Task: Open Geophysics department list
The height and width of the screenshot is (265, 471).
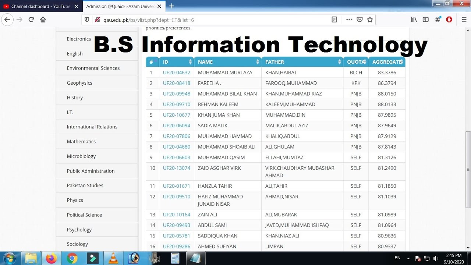Action: (x=79, y=83)
